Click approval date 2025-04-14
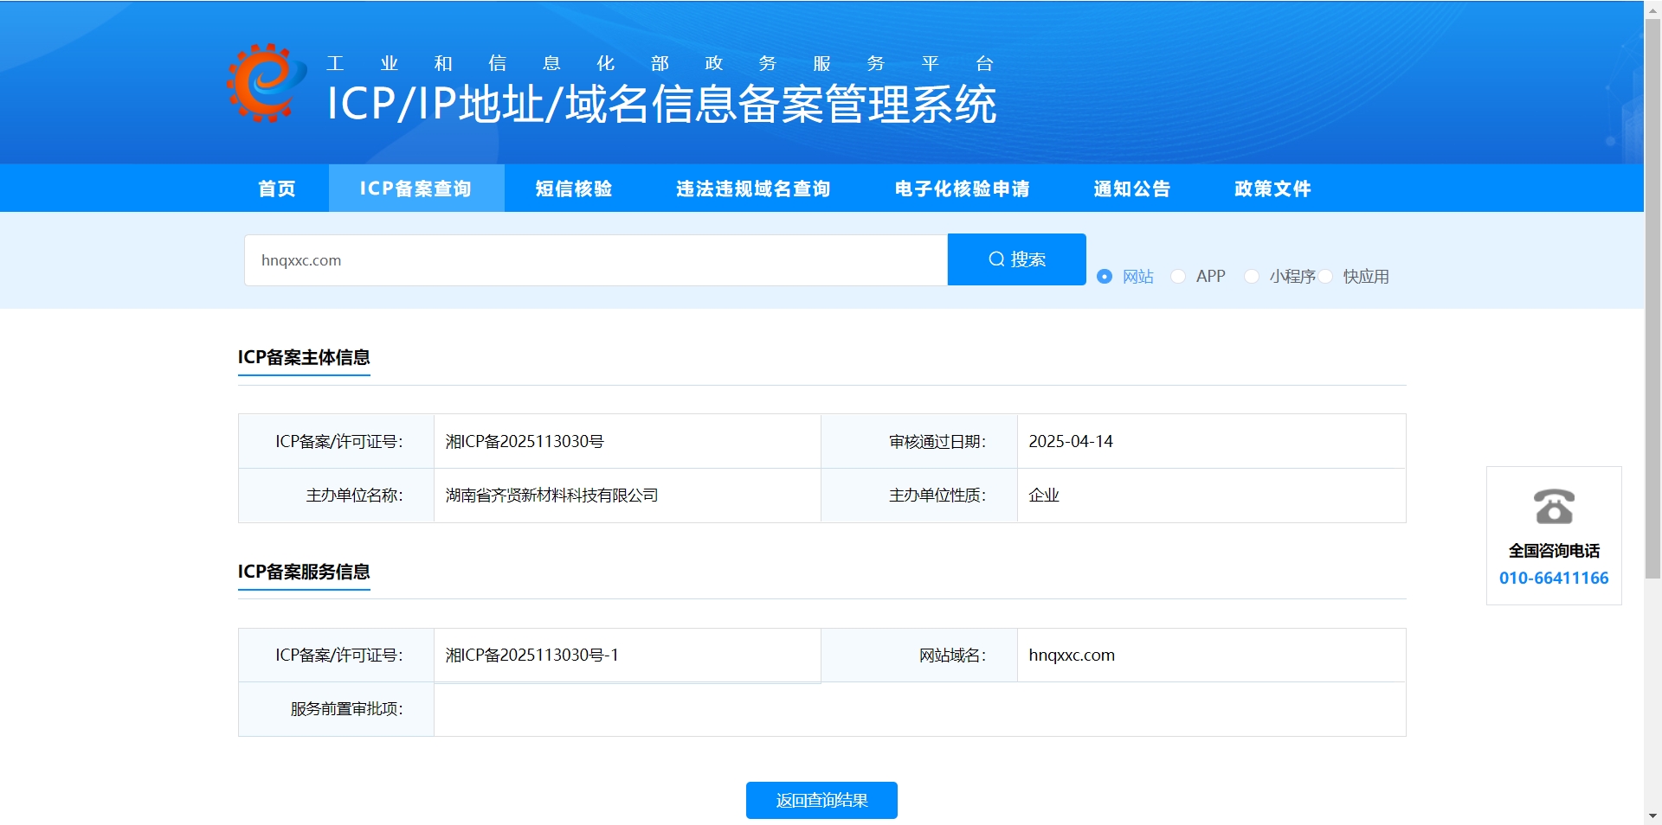 click(x=1071, y=441)
